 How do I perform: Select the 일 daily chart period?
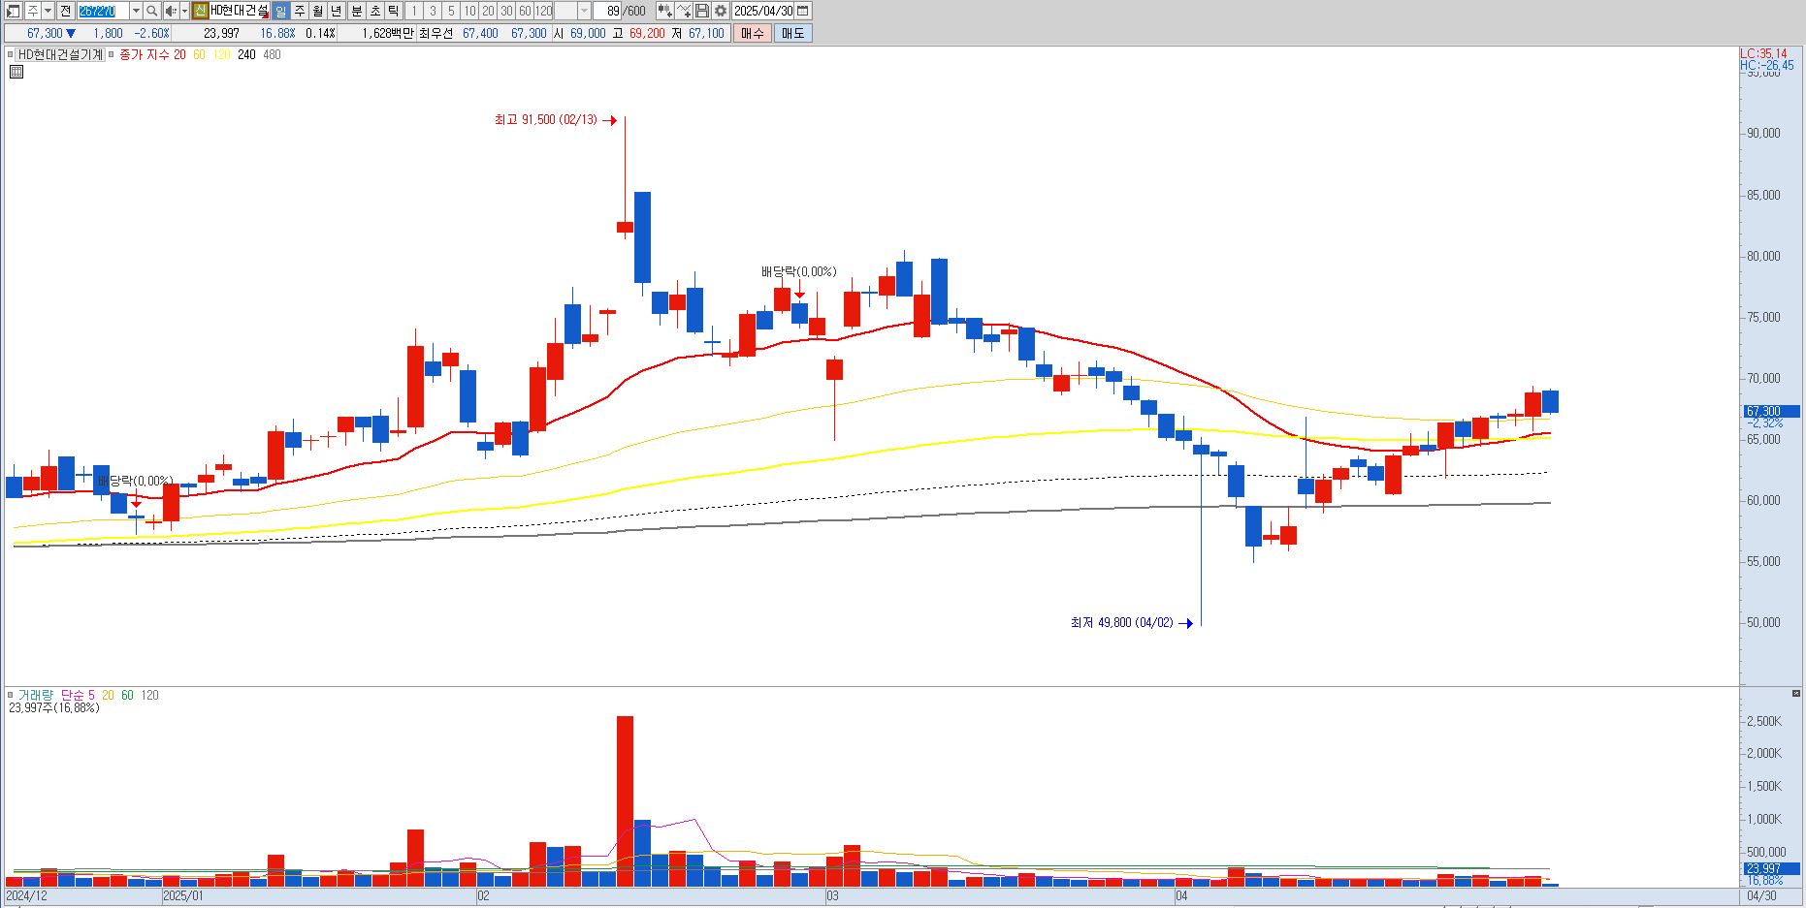click(x=280, y=11)
